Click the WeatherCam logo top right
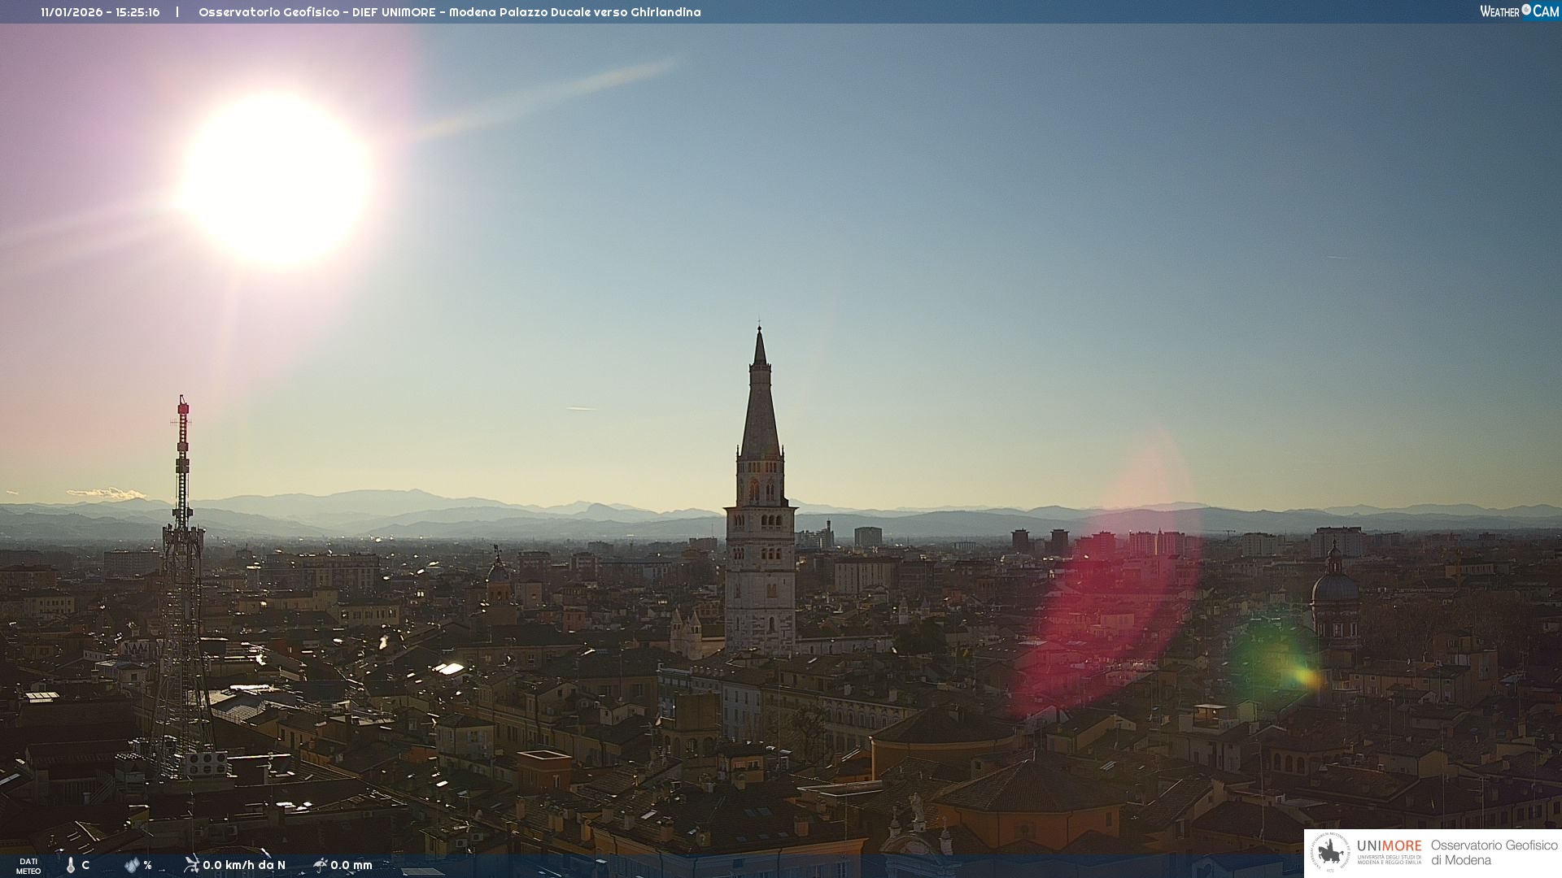The width and height of the screenshot is (1562, 878). (1519, 11)
